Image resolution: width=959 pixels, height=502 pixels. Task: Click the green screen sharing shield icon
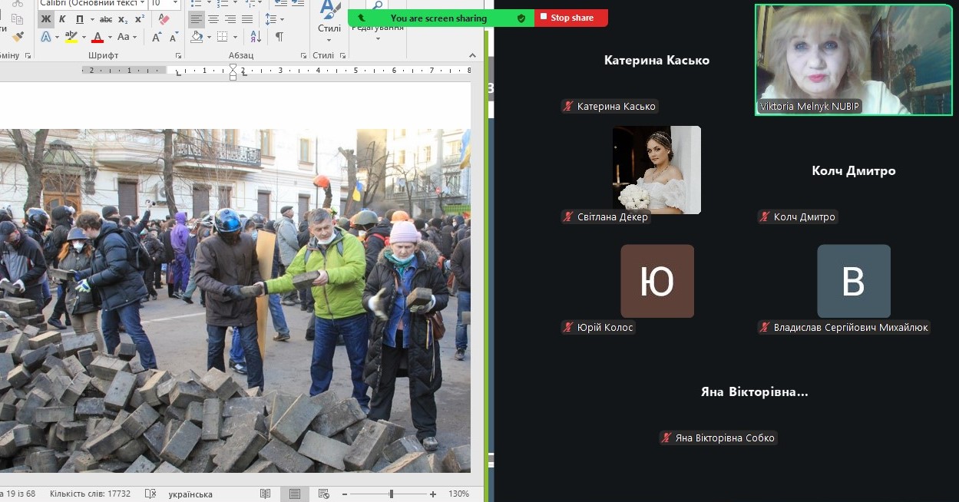[521, 18]
